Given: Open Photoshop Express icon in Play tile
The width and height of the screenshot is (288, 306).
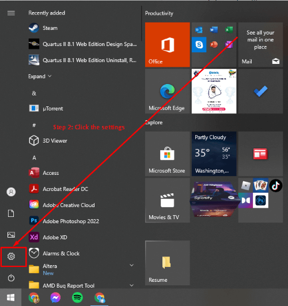Looking at the screenshot, I should pos(260,200).
